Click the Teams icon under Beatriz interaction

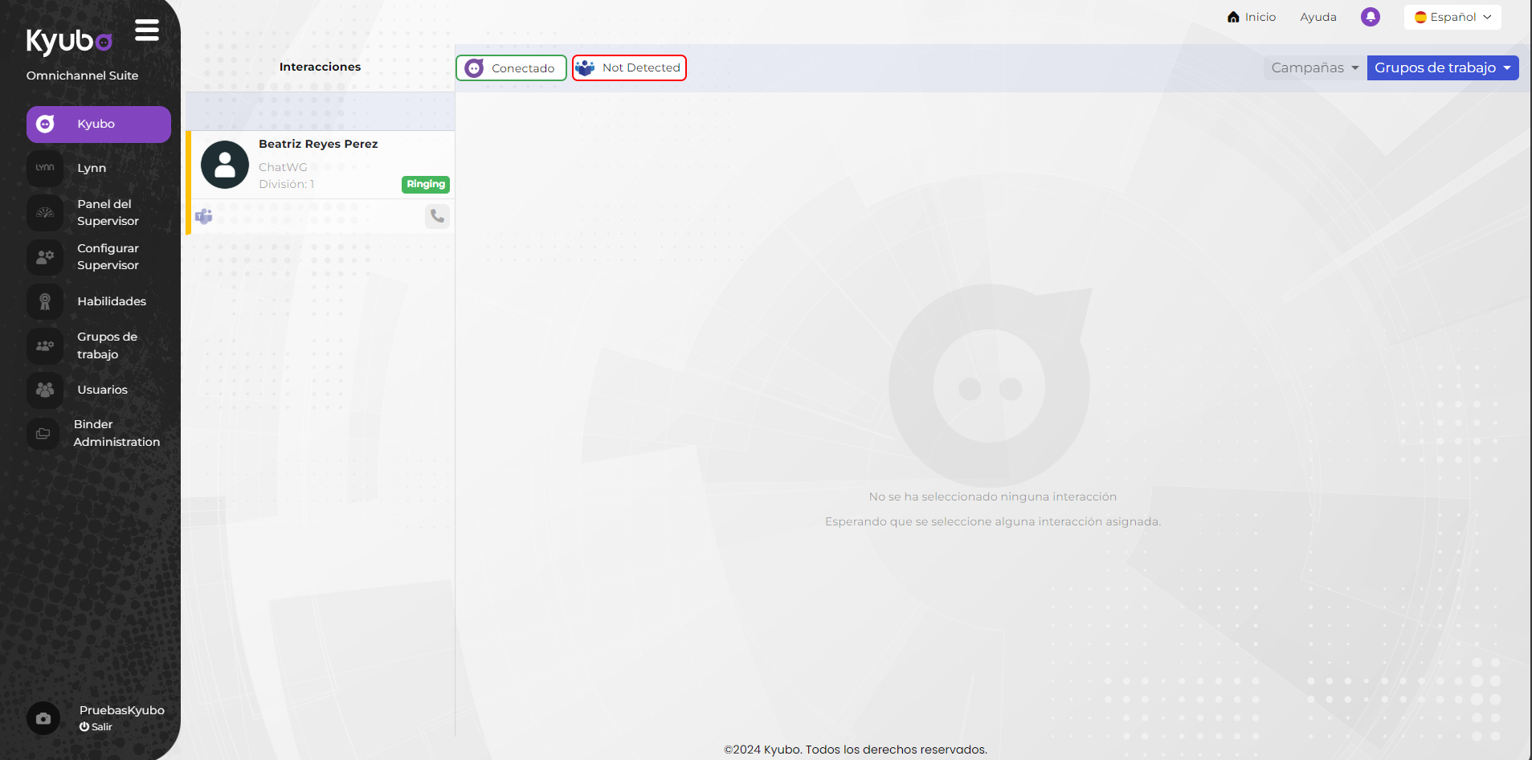(204, 217)
